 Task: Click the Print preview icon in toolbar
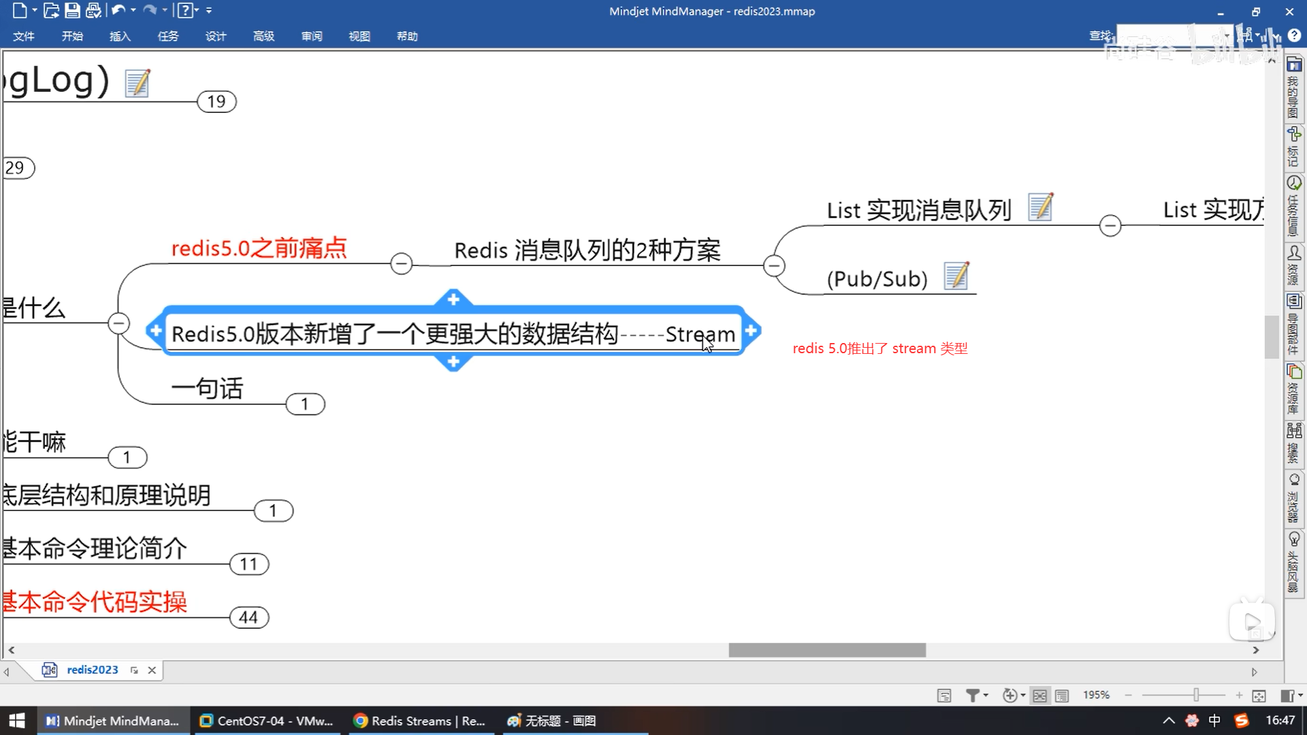[93, 10]
